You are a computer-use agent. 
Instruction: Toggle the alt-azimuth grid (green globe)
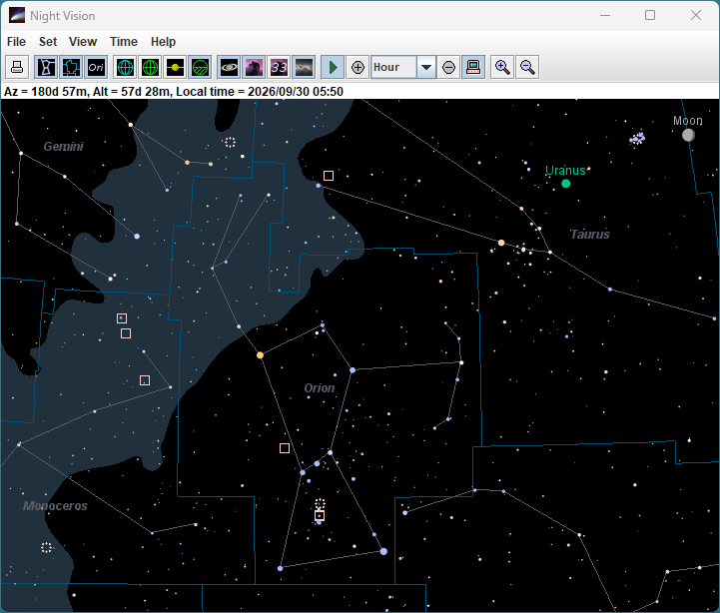click(150, 68)
